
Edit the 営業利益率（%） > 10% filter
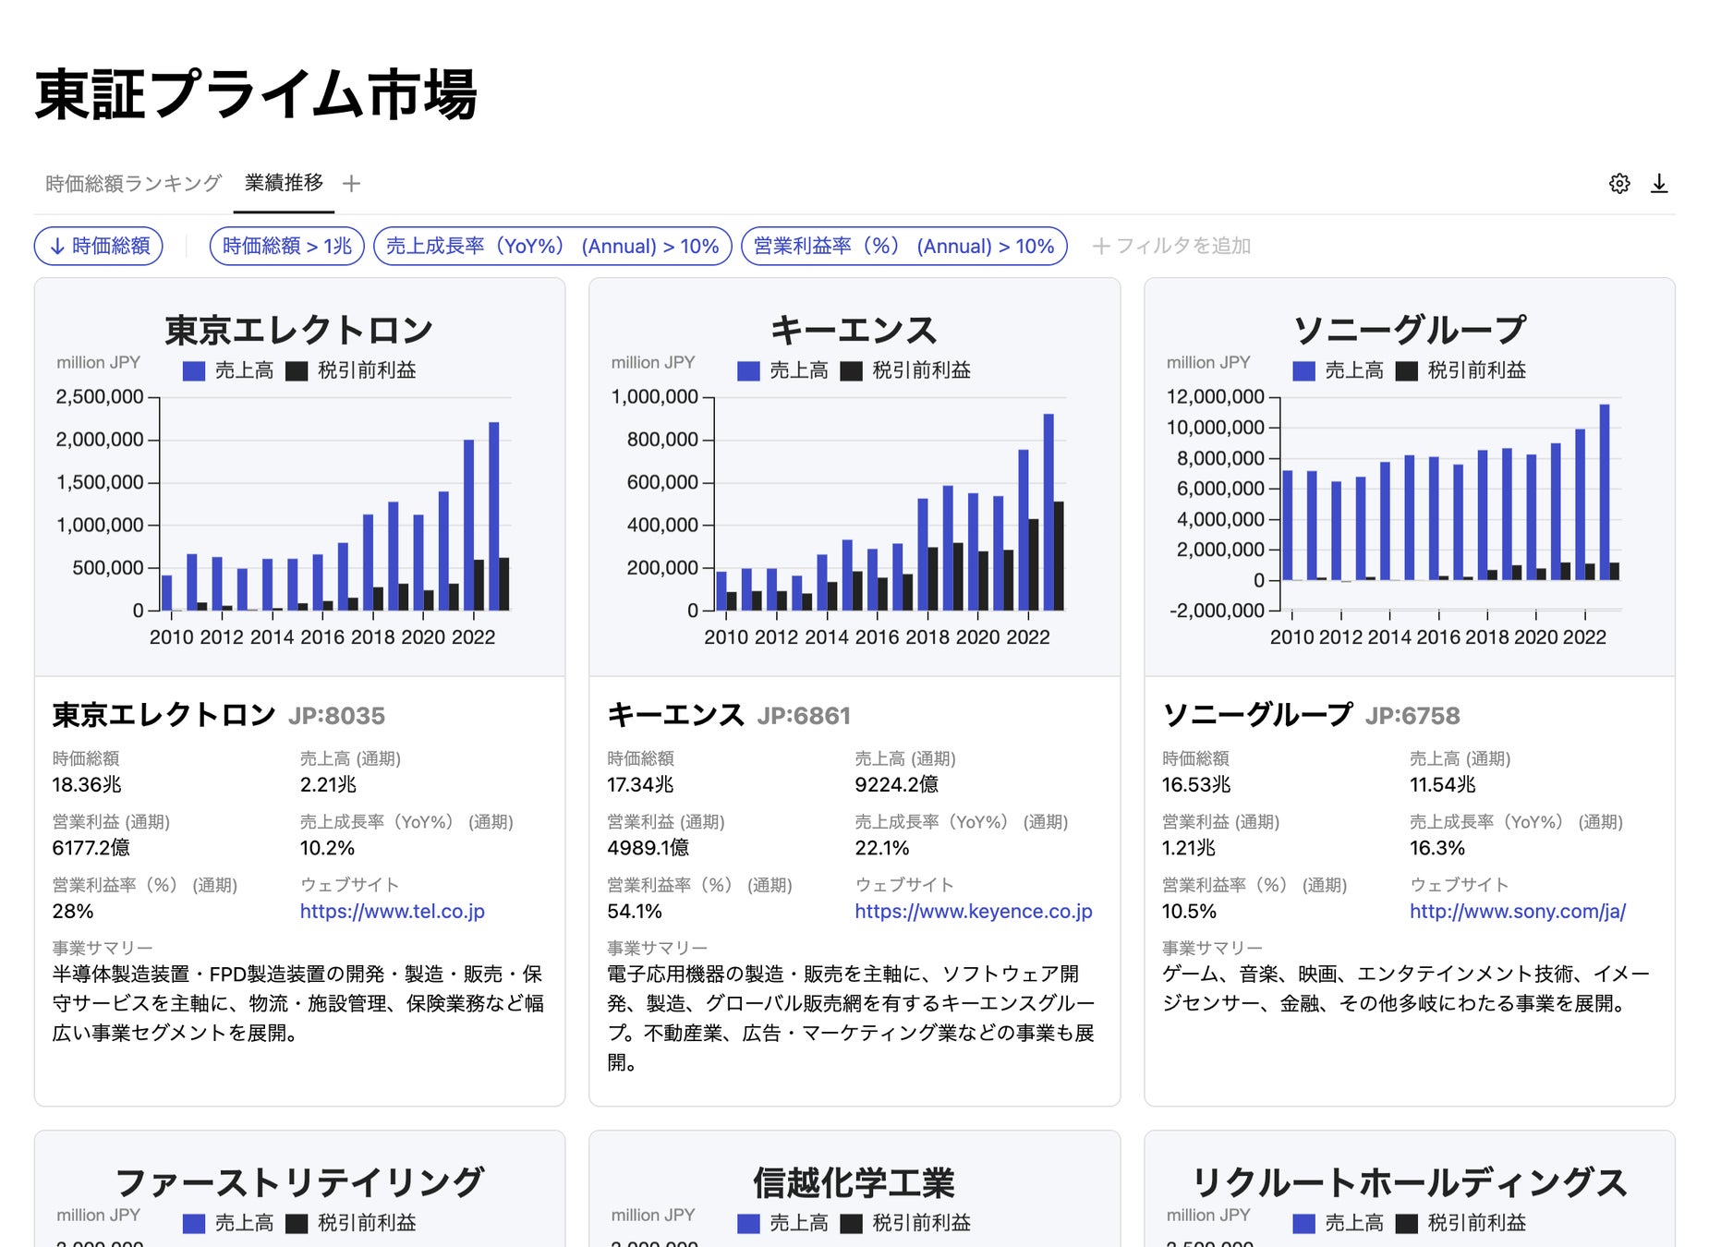click(x=904, y=246)
